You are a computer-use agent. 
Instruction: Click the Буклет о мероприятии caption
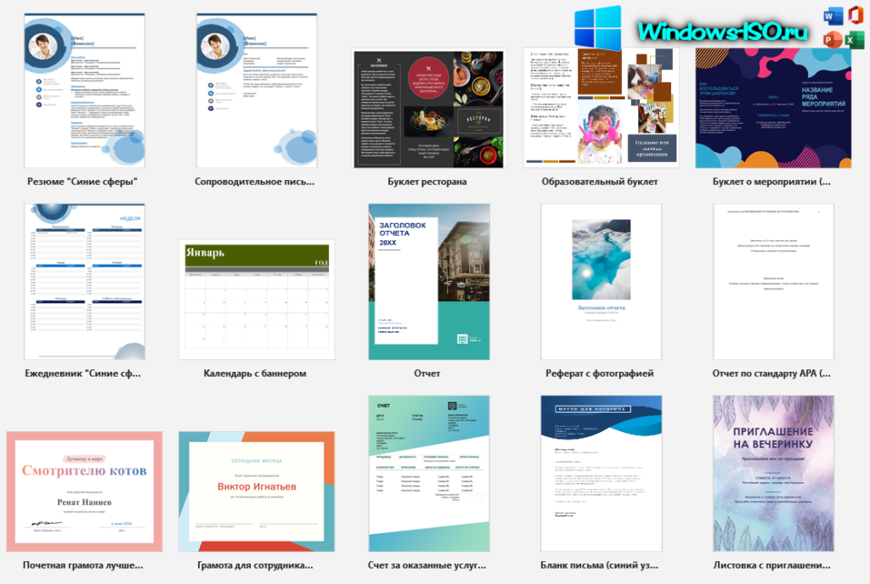(771, 182)
